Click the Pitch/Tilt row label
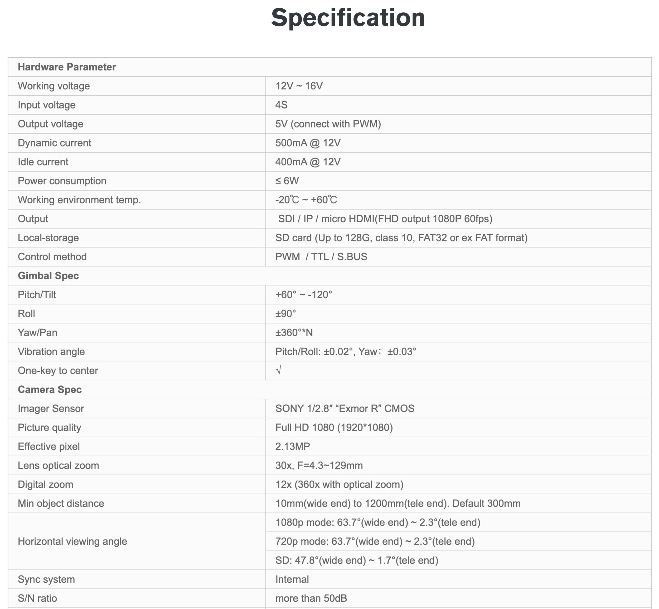Screen dimensions: 659x609 click(37, 295)
